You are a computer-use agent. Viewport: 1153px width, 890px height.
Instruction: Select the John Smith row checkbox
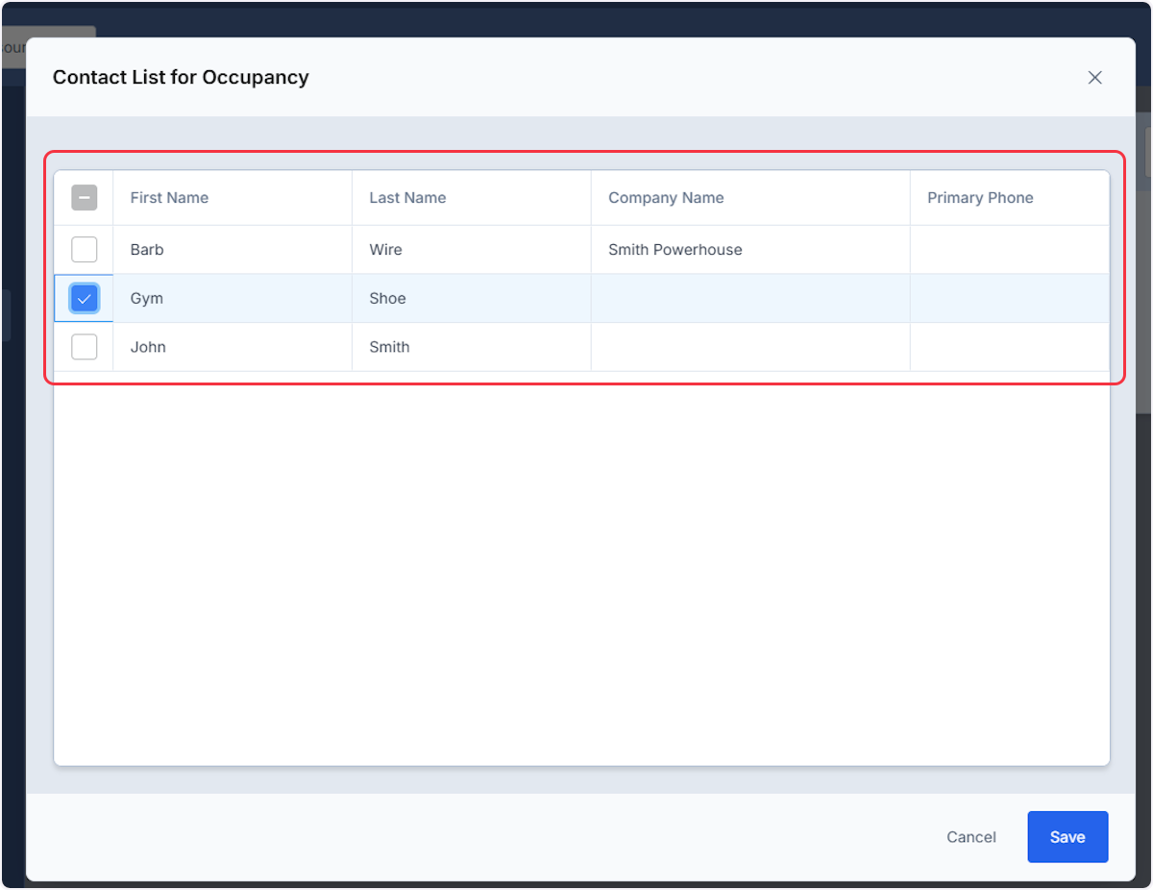(x=85, y=347)
